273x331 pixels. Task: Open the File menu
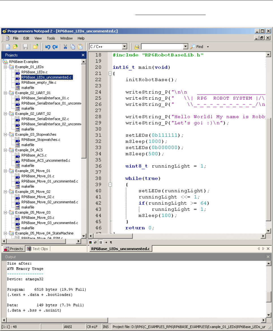[16, 38]
